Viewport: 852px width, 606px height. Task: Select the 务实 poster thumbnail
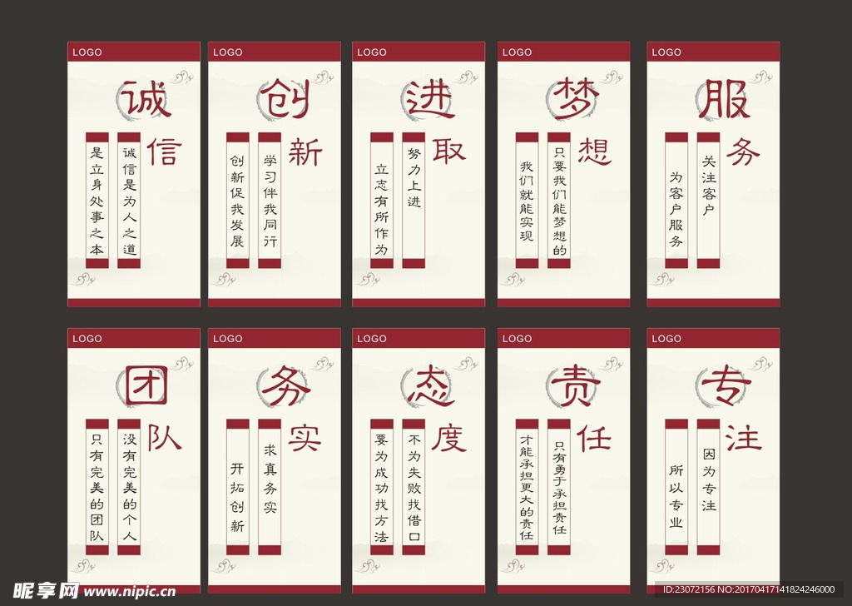pos(275,454)
